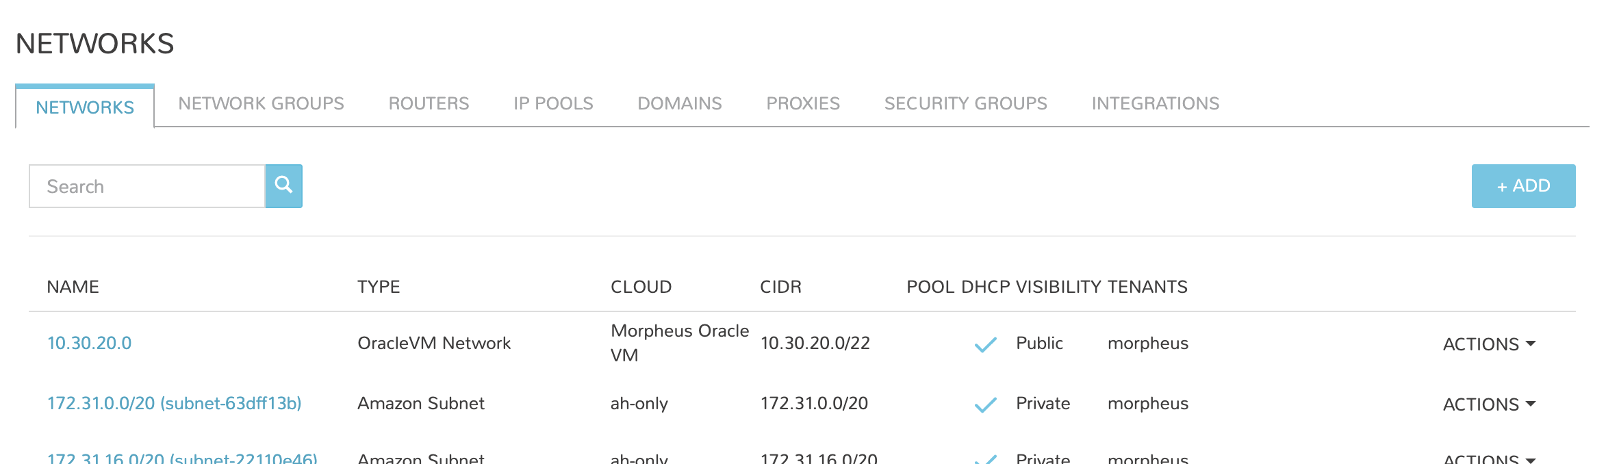This screenshot has width=1606, height=464.
Task: Switch to Security Groups tab
Action: tap(965, 103)
